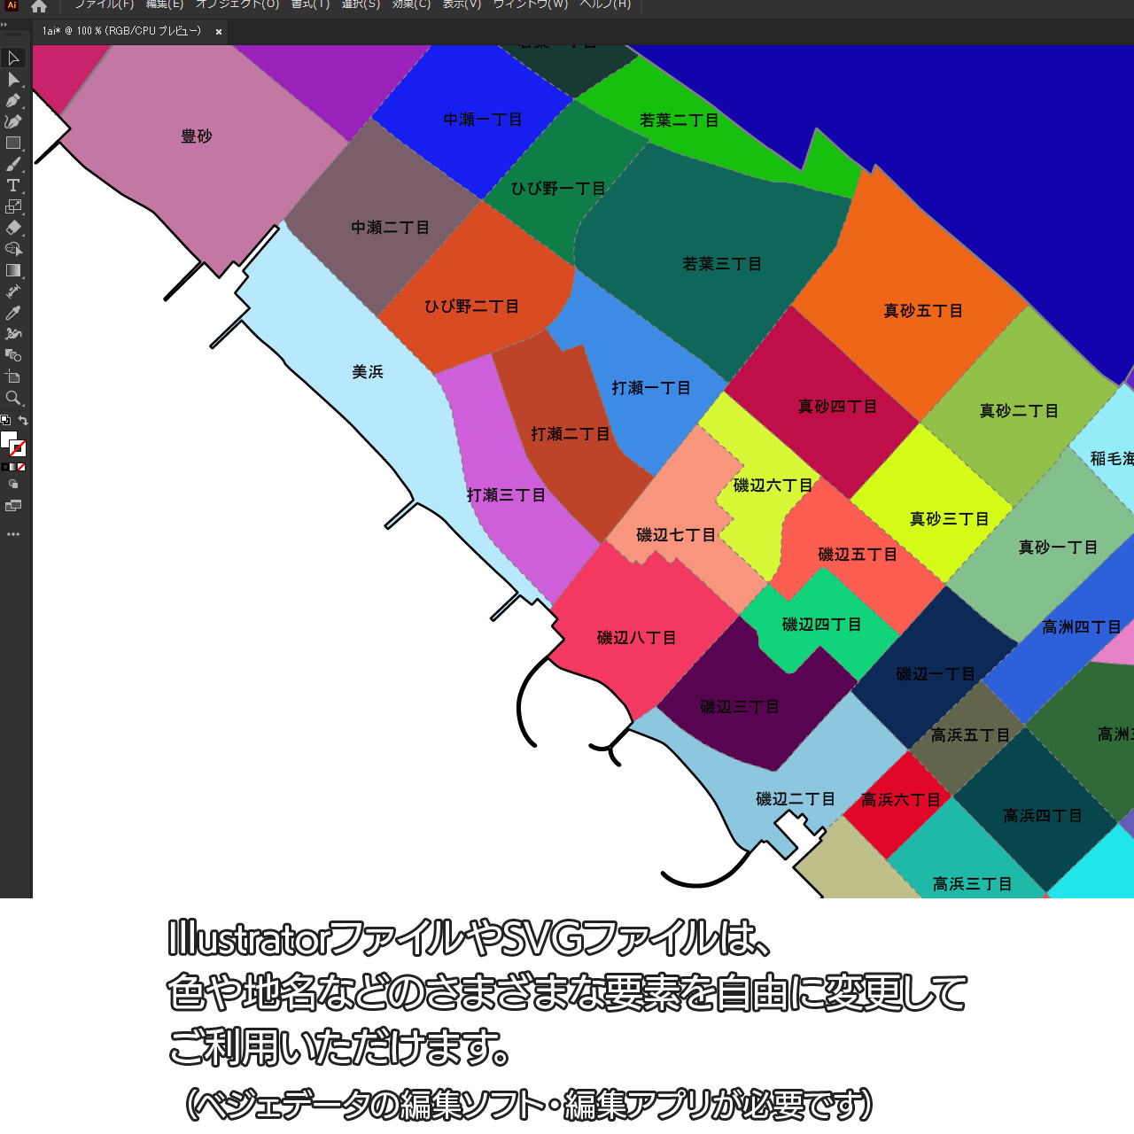Select the 中瀬一丁目 label
Image resolution: width=1134 pixels, height=1134 pixels.
[x=483, y=120]
